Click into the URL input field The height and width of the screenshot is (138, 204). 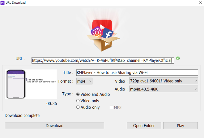(103, 60)
